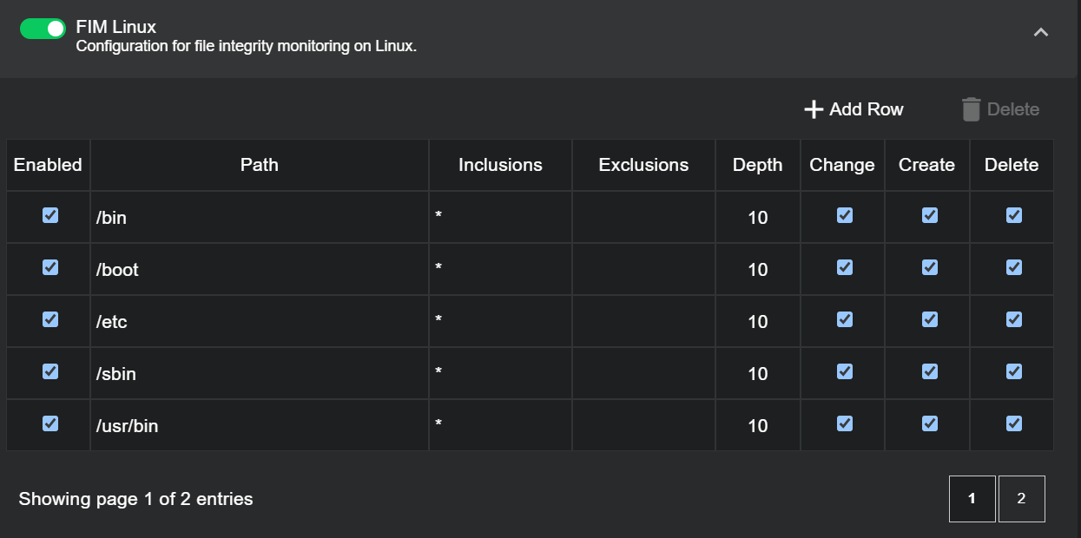Click the trash can Delete icon
The image size is (1081, 538).
click(x=971, y=109)
